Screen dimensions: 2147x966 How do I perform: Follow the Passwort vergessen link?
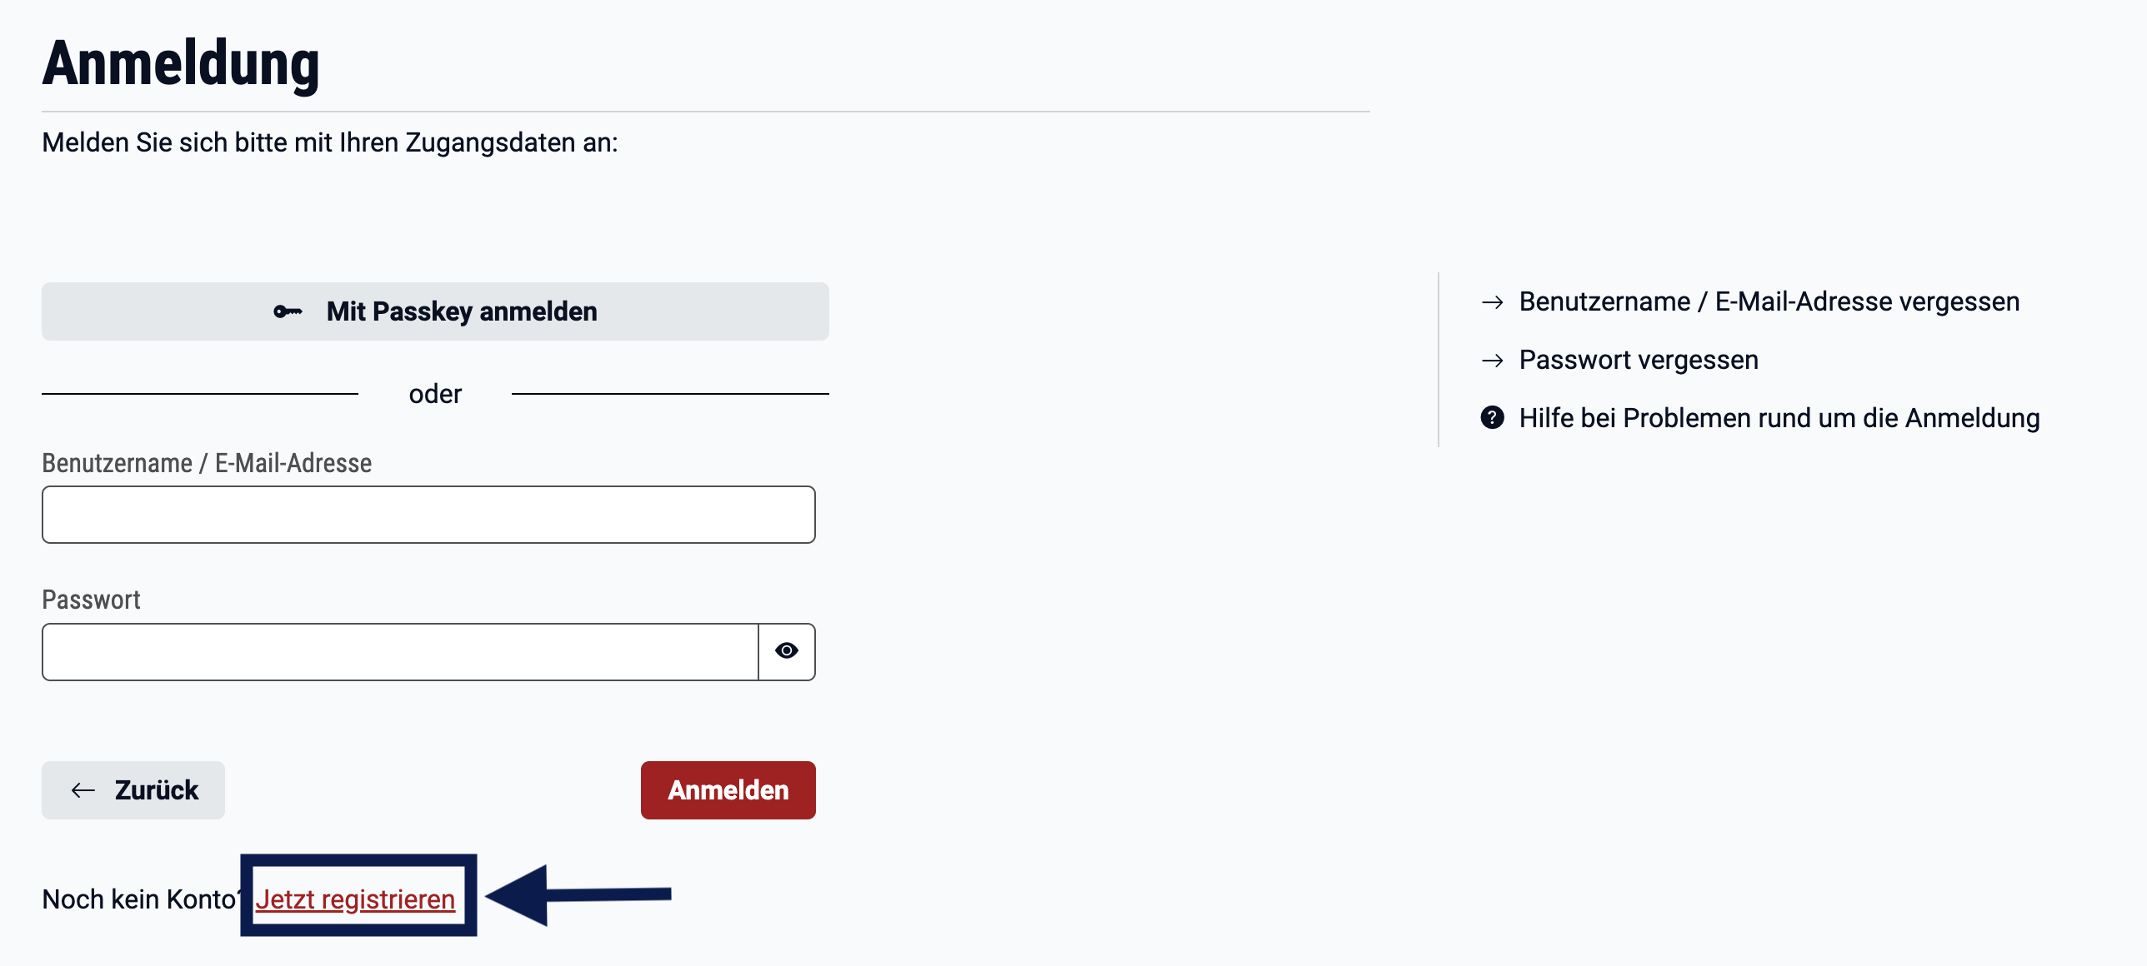1638,360
